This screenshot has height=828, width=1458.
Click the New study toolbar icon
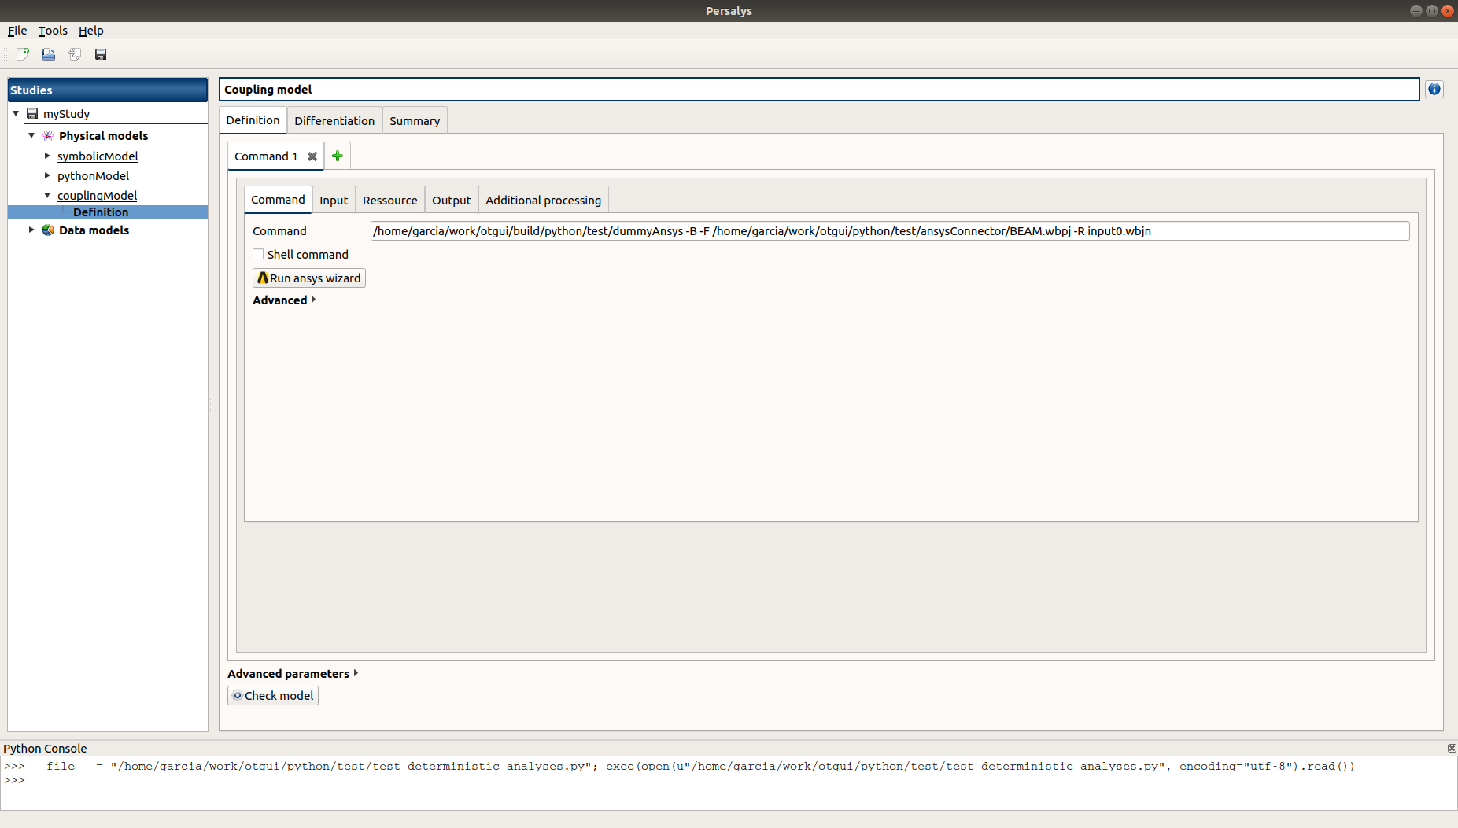pos(23,54)
